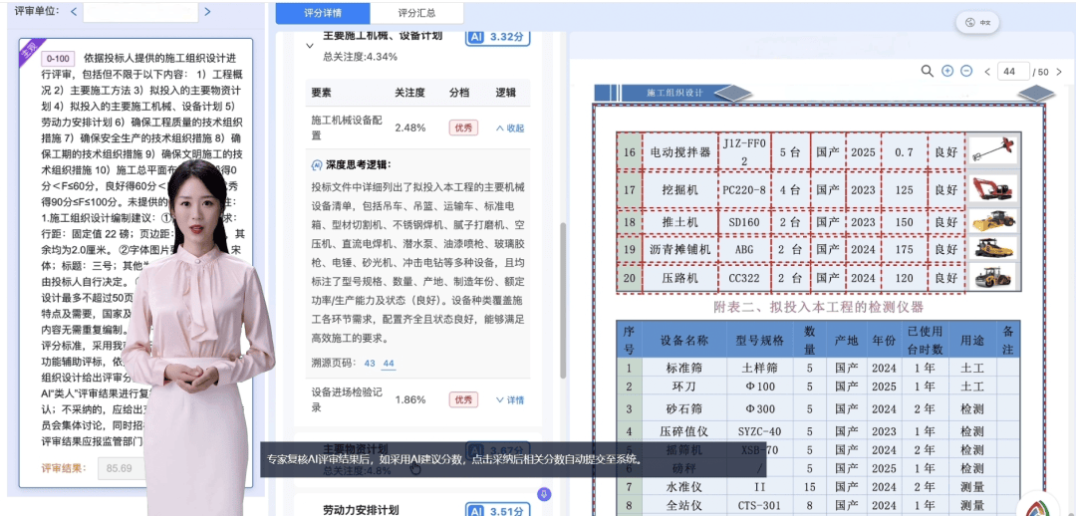Collapse the 主要施工机械、设备计划 section chevron

[310, 45]
